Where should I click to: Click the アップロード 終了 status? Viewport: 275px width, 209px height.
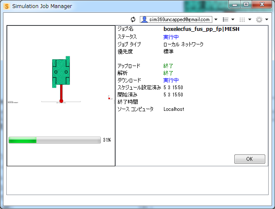pyautogui.click(x=168, y=66)
